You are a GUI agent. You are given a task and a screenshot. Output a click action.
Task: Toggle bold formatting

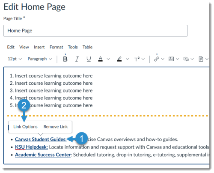pyautogui.click(x=65, y=59)
